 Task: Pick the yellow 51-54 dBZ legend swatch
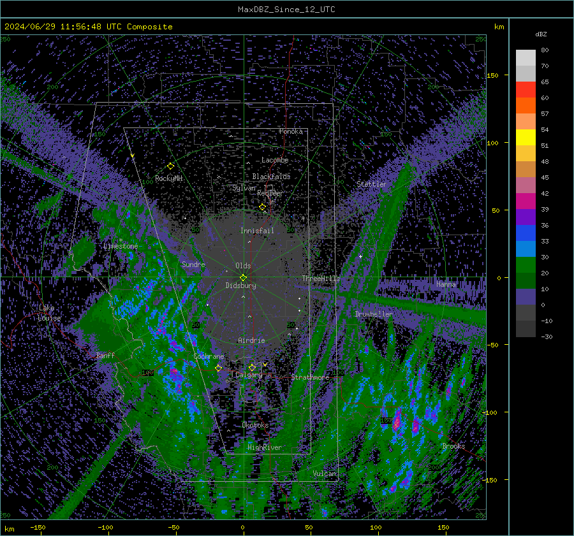pyautogui.click(x=526, y=138)
